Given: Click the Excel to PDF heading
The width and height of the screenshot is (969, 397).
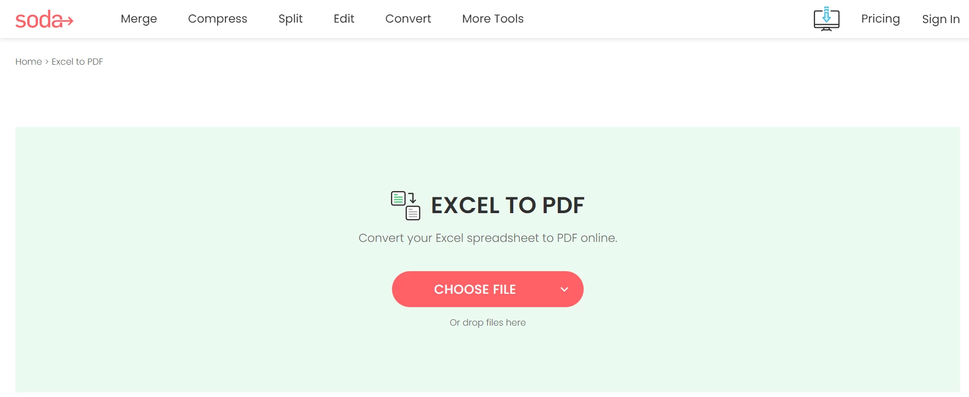Looking at the screenshot, I should [508, 205].
